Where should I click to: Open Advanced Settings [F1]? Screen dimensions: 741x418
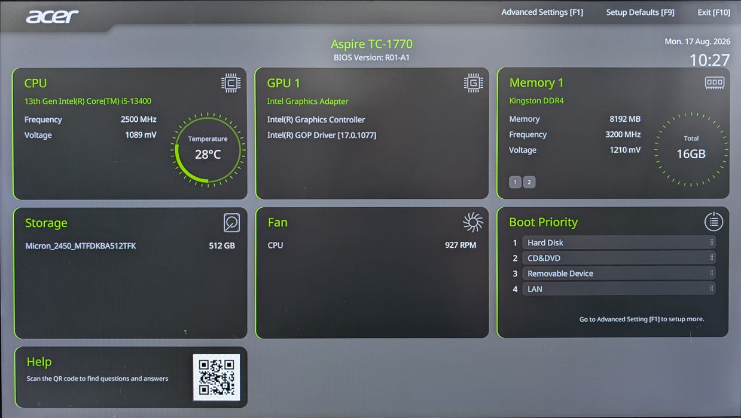(x=542, y=12)
